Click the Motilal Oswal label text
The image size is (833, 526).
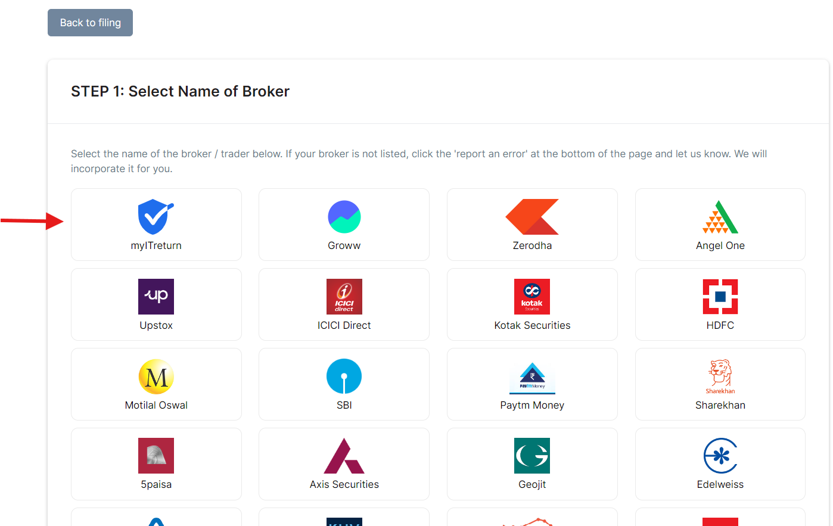click(x=156, y=405)
